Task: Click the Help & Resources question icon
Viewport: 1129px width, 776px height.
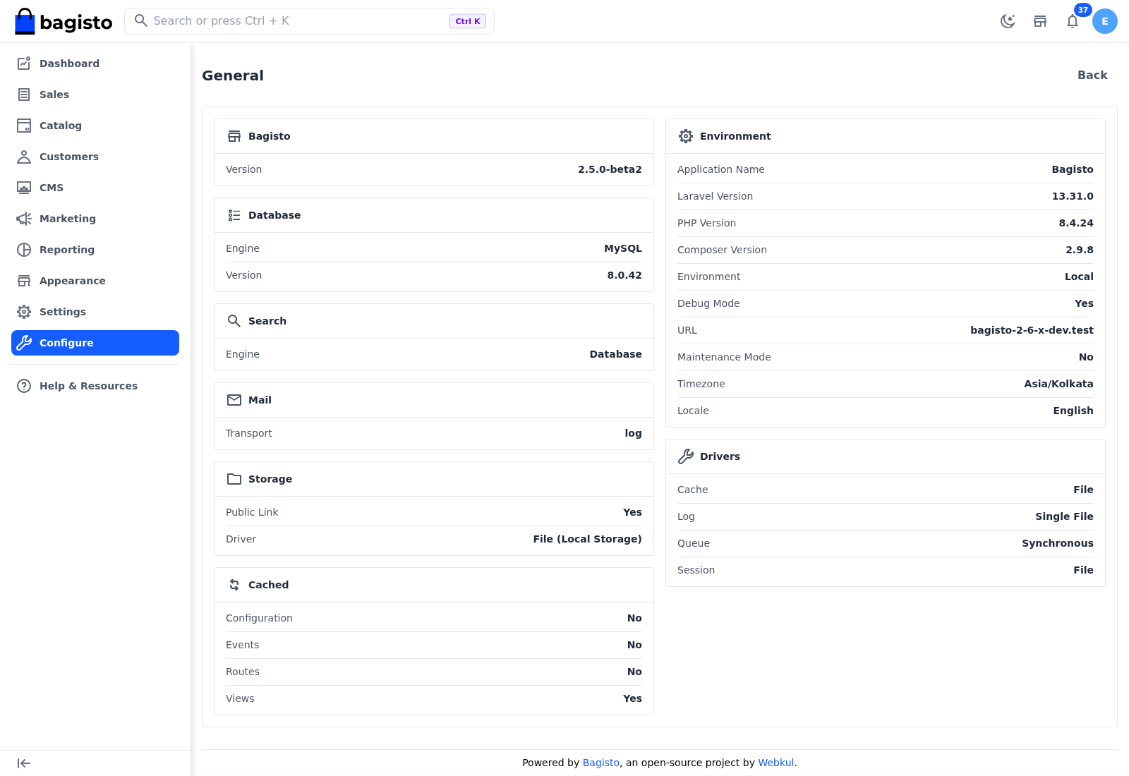Action: [24, 386]
